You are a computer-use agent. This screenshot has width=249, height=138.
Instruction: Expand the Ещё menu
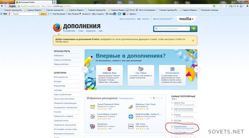click(101, 31)
